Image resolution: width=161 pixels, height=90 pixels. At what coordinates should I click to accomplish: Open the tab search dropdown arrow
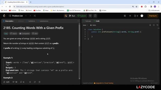pos(2,2)
